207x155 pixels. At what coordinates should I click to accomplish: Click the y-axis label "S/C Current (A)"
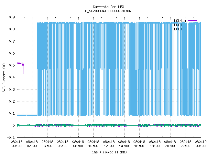tap(4, 78)
